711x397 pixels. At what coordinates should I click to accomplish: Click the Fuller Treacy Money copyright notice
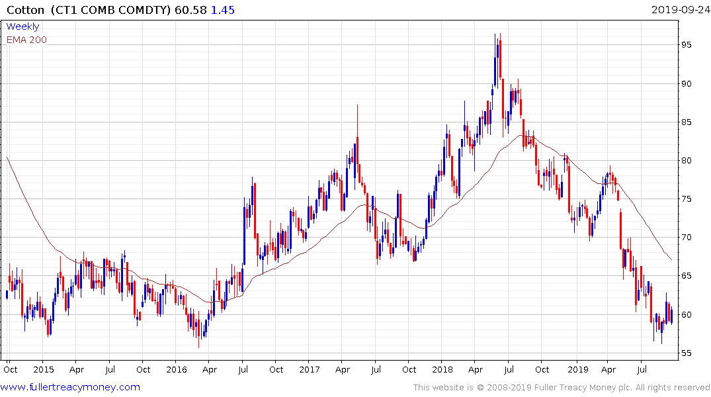coord(562,388)
